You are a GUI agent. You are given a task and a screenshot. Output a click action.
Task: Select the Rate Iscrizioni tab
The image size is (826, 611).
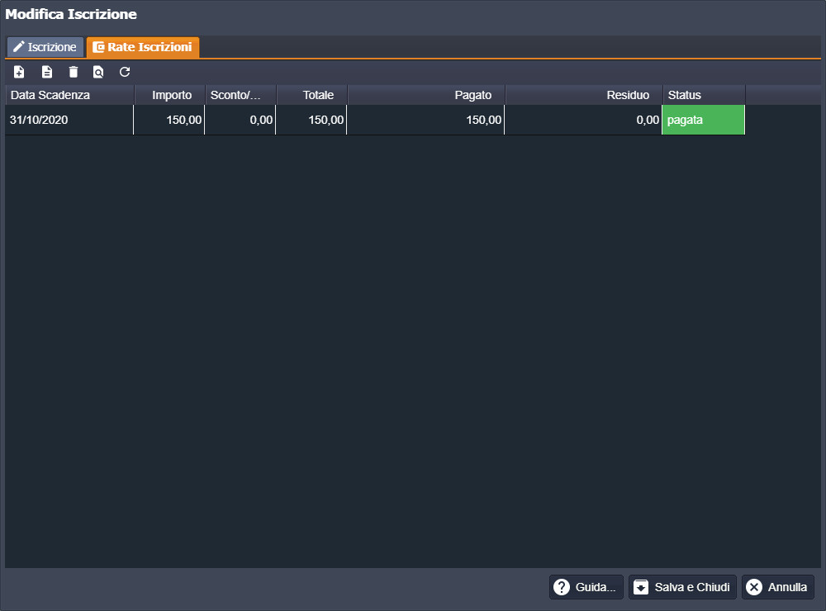[x=143, y=47]
